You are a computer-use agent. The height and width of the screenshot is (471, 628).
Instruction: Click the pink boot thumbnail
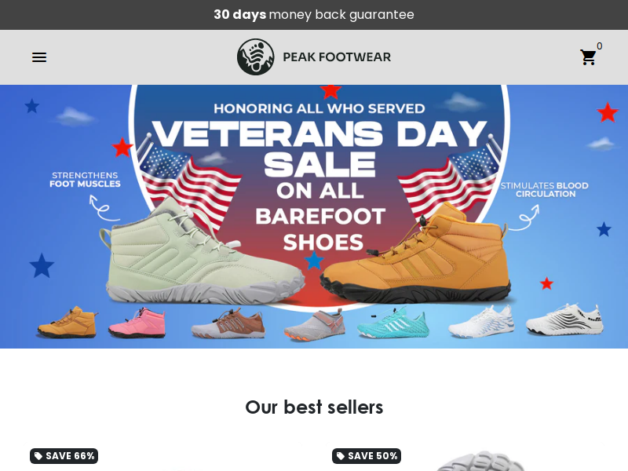137,323
